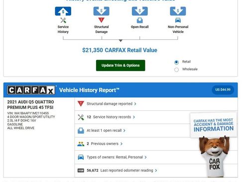The width and height of the screenshot is (243, 182).
Task: Click the Service History up-arrow value icon
Action: pos(63,11)
